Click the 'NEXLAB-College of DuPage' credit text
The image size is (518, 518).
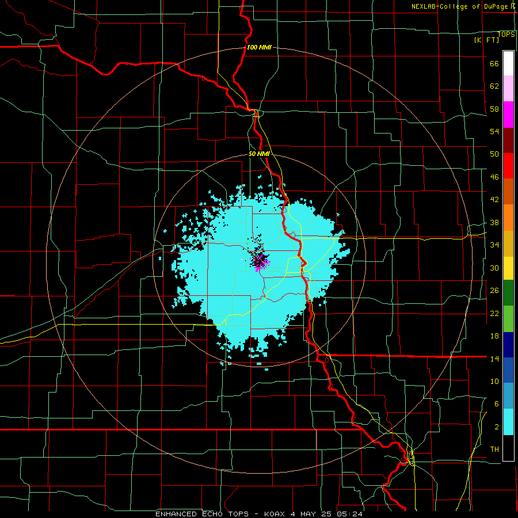click(x=459, y=6)
